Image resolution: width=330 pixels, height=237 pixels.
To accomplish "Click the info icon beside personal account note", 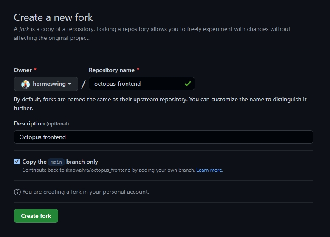I will 17,192.
